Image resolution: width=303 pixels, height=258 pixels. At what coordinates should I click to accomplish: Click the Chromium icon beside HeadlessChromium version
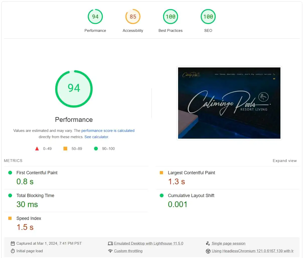(x=208, y=251)
